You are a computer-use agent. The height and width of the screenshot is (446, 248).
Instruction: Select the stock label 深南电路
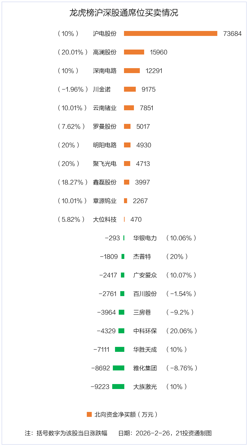[x=105, y=71]
